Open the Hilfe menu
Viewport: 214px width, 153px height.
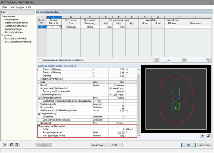(x=29, y=7)
